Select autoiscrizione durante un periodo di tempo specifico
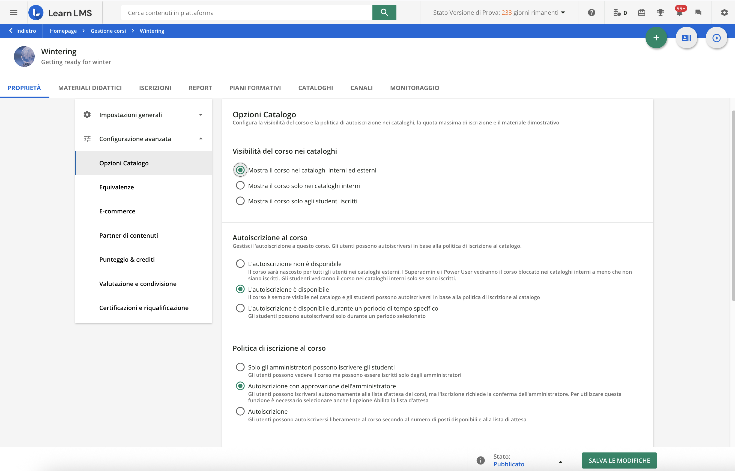The image size is (735, 471). click(240, 308)
